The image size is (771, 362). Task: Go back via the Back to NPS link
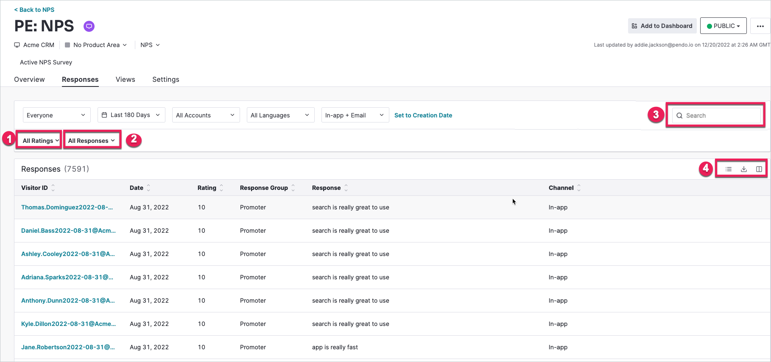coord(34,10)
